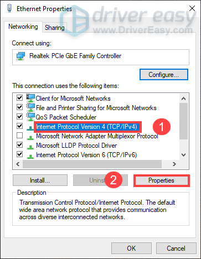
Task: Click the horizontal scrollbar right arrow
Action: (x=174, y=164)
